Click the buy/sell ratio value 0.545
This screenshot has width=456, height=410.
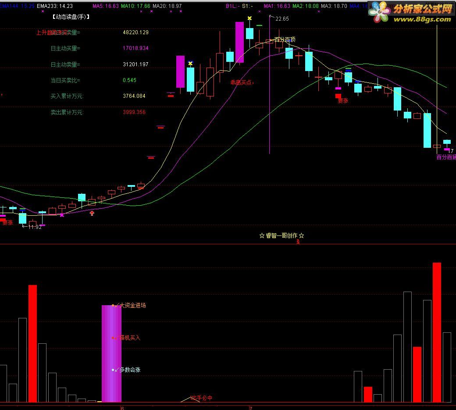pos(129,80)
